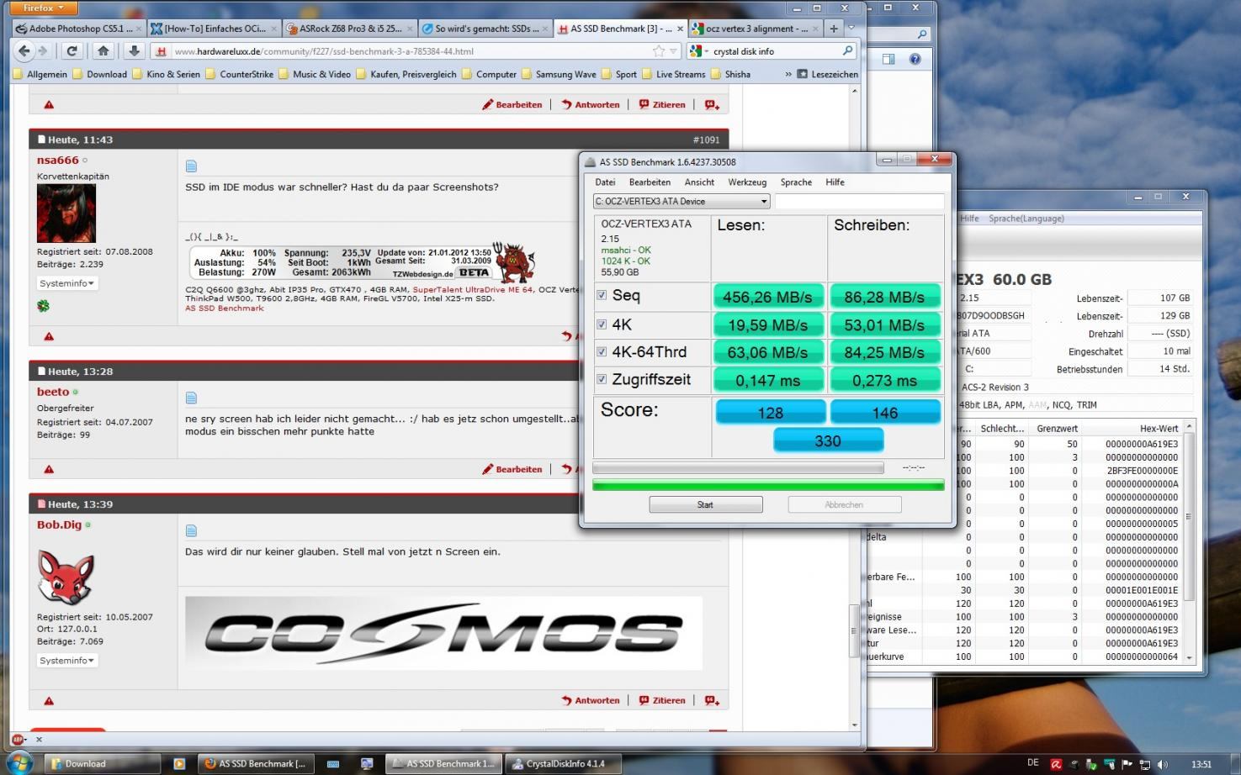This screenshot has width=1241, height=775.
Task: Uncheck the Zugriffszeit benchmark checkbox
Action: click(602, 379)
